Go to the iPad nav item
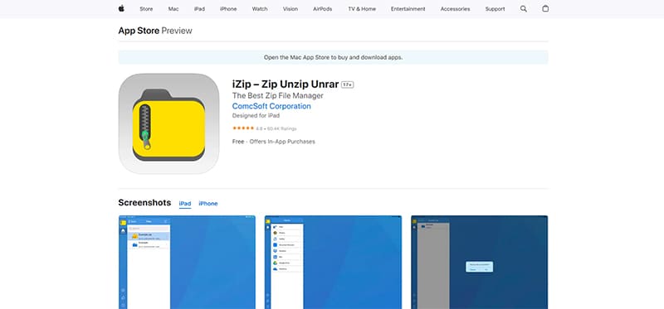Image resolution: width=664 pixels, height=309 pixels. click(199, 9)
